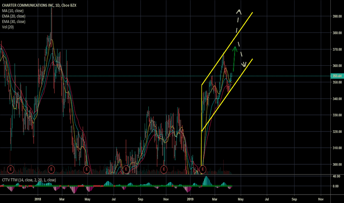The image size is (344, 203).
Task: Click the 300.00 price axis label
Action: pyautogui.click(x=337, y=164)
